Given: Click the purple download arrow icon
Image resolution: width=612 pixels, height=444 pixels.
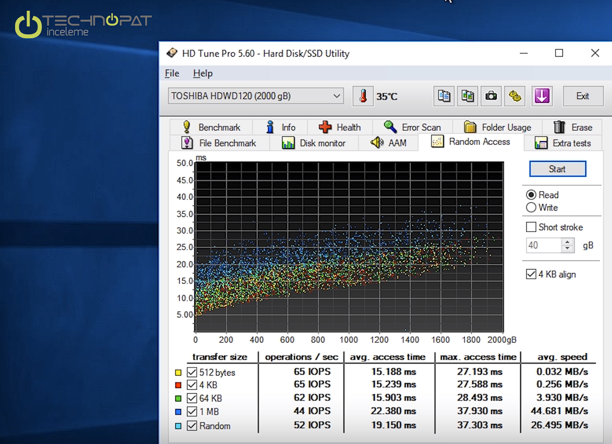Looking at the screenshot, I should click(542, 96).
